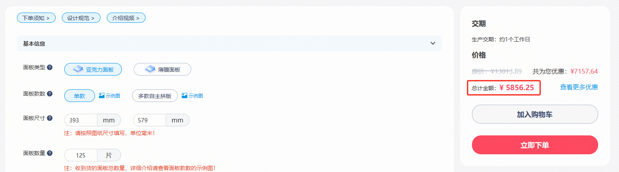The height and width of the screenshot is (172, 619).
Task: Select 亚克力面板 panel type option
Action: (x=93, y=69)
